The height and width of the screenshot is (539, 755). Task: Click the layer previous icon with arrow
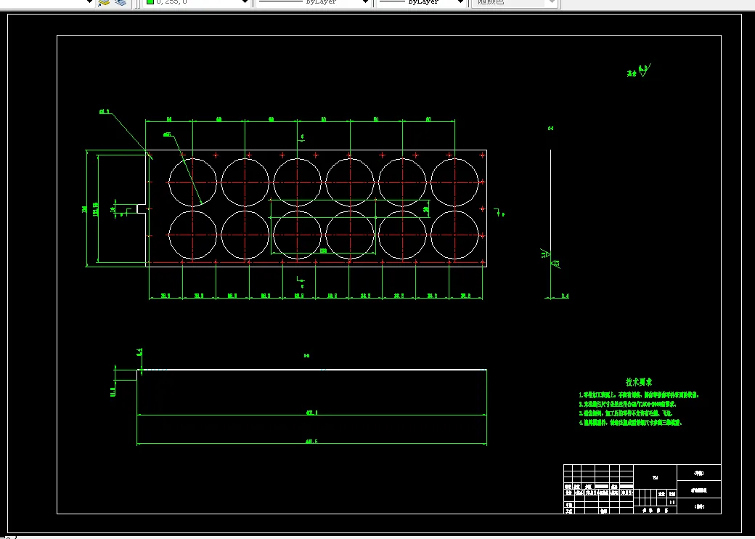point(104,2)
